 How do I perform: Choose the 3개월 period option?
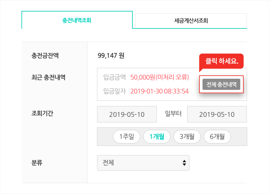point(187,136)
